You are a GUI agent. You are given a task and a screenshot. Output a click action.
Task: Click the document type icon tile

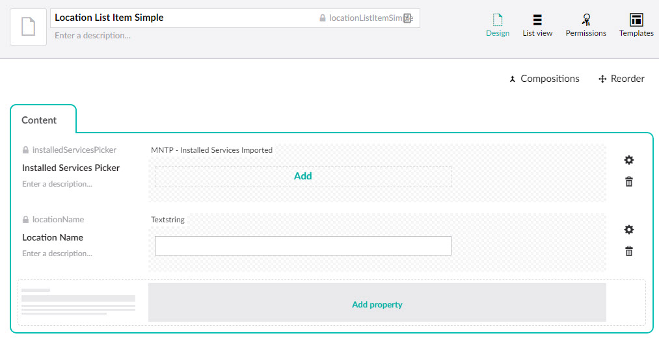(x=28, y=27)
